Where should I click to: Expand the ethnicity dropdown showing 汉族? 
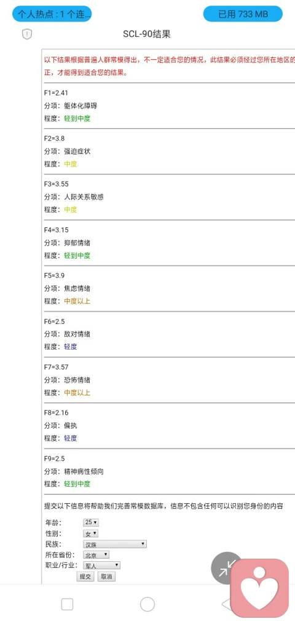115,544
